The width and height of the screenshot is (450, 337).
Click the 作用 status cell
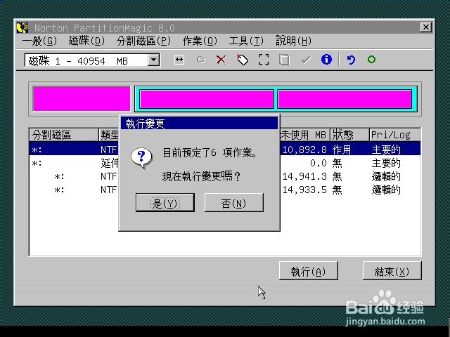[x=342, y=150]
